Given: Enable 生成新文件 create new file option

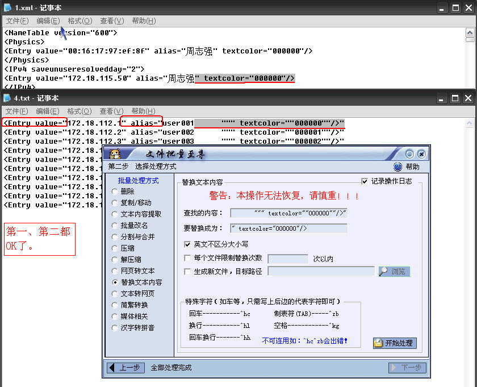Looking at the screenshot, I should click(187, 271).
